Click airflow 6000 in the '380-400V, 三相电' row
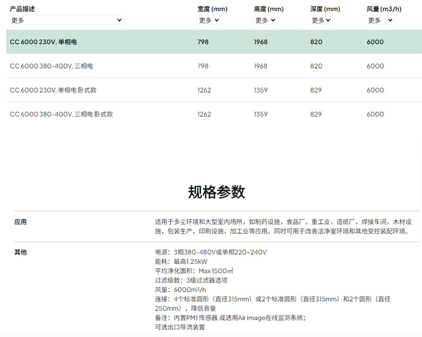Viewport: 422px width, 337px height. [375, 66]
